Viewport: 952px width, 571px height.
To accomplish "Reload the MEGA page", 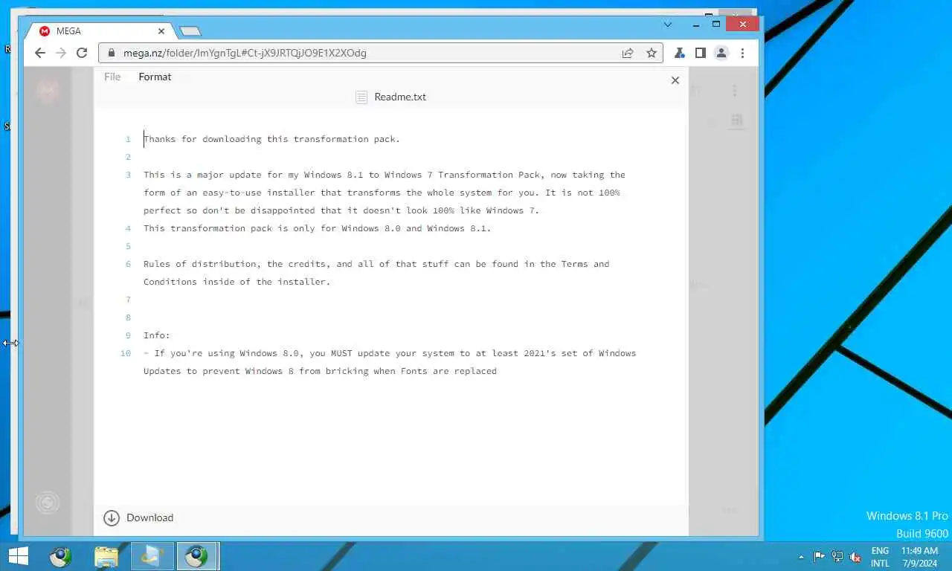I will coord(82,53).
